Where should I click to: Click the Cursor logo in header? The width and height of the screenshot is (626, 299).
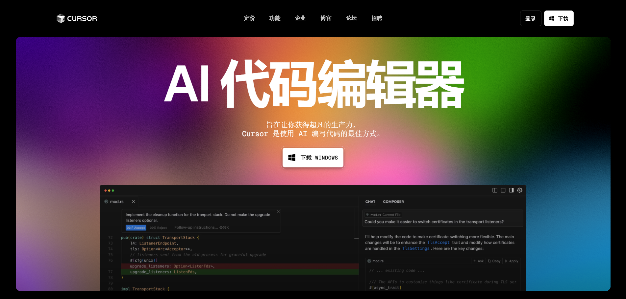77,18
